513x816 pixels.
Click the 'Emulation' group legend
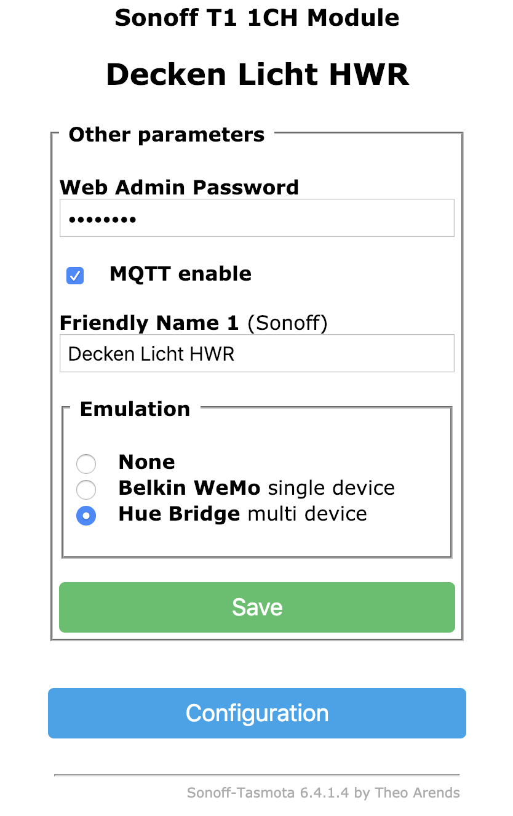135,409
